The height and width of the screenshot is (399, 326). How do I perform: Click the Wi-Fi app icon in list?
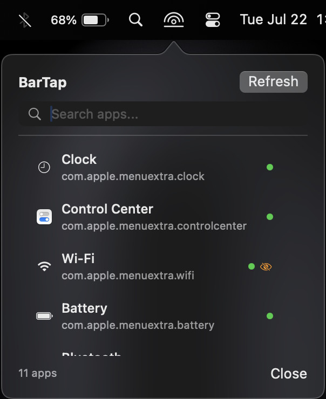tap(44, 266)
